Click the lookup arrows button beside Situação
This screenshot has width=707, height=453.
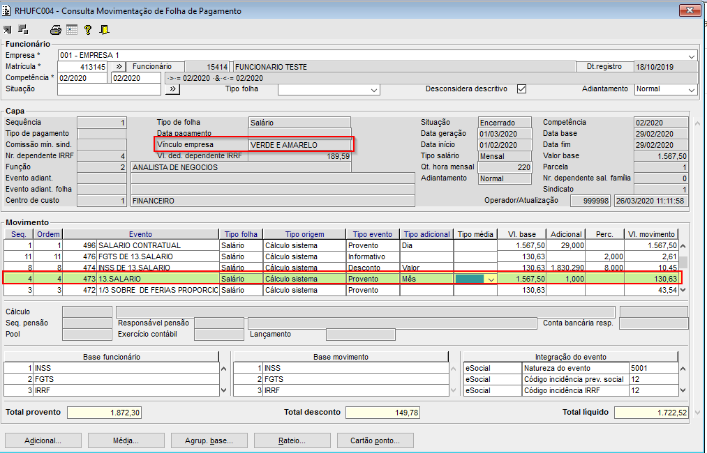[172, 89]
